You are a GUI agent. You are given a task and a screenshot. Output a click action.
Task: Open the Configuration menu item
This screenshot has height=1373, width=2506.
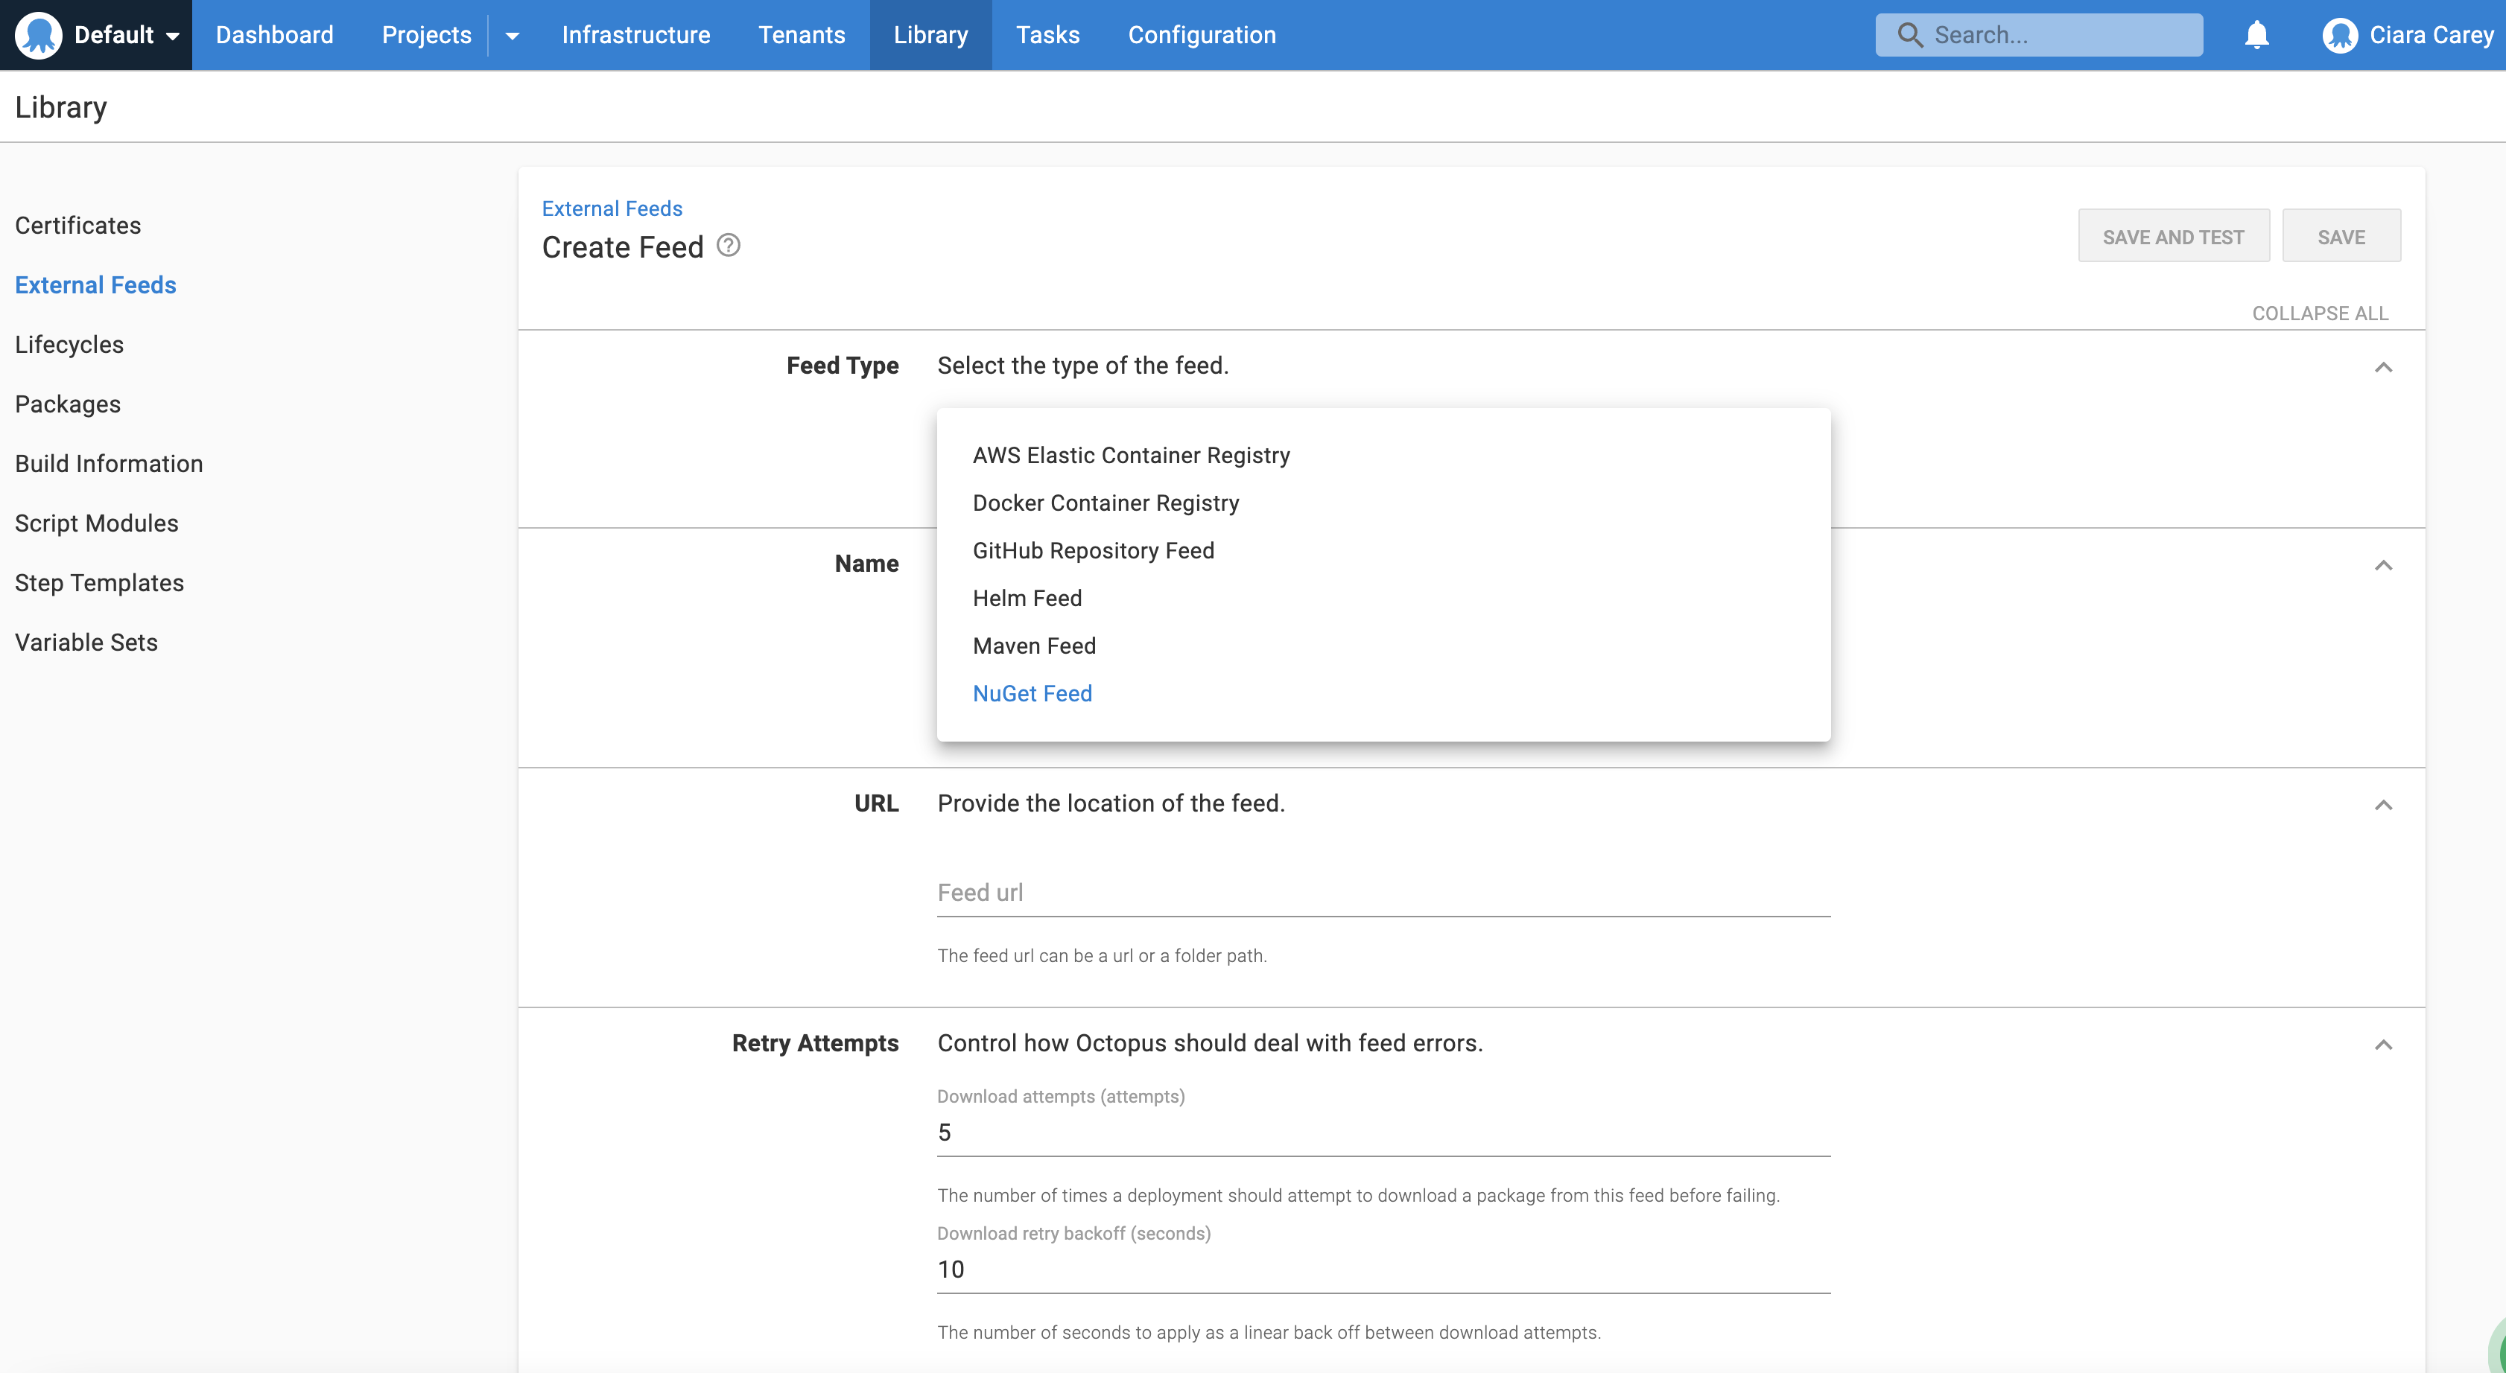click(1202, 34)
